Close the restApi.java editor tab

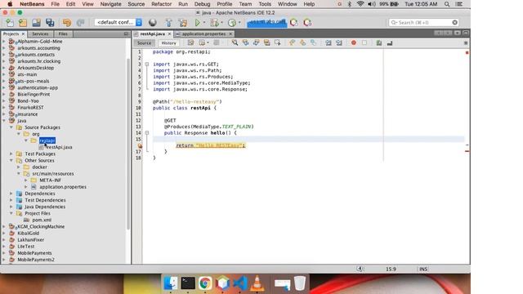click(169, 34)
